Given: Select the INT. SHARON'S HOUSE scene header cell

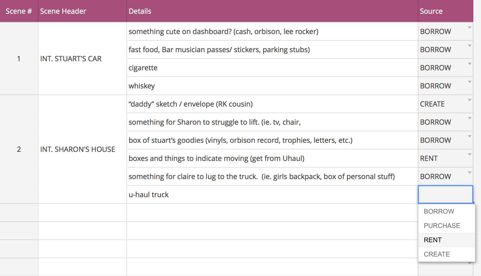Looking at the screenshot, I should (x=77, y=149).
